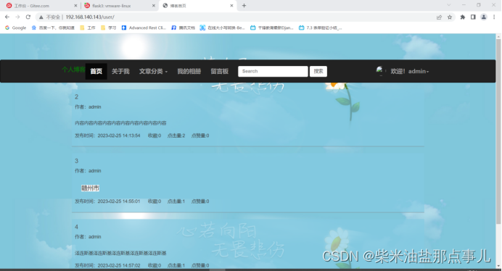Click the publish time 2023-02-25 14:57:02

119,265
